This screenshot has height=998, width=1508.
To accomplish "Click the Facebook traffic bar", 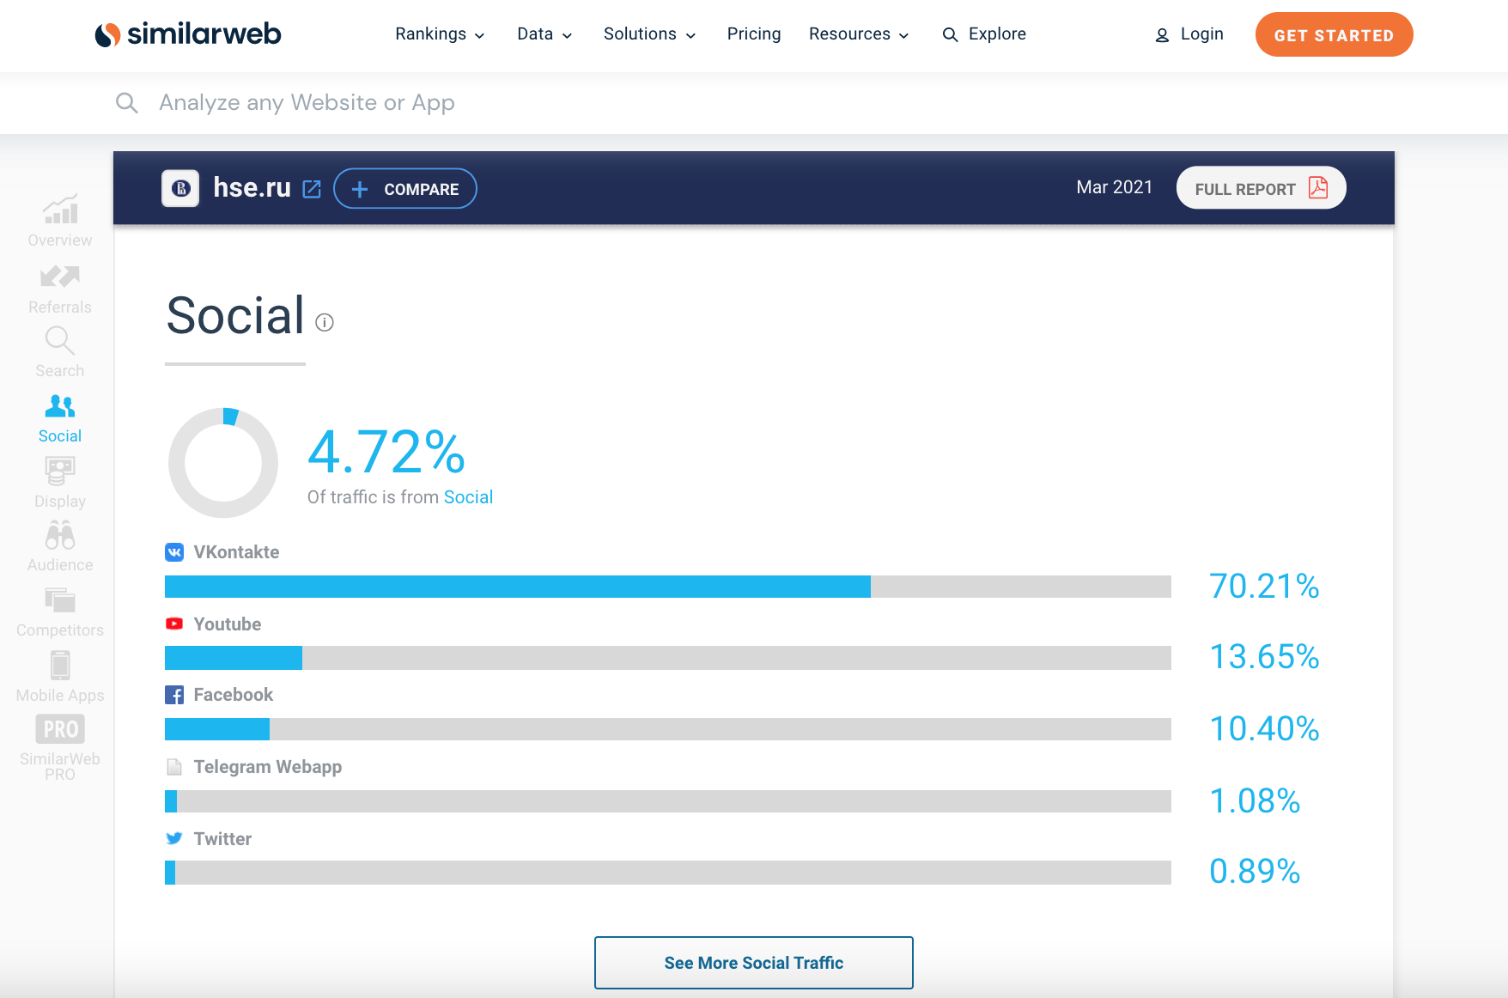I will 668,729.
